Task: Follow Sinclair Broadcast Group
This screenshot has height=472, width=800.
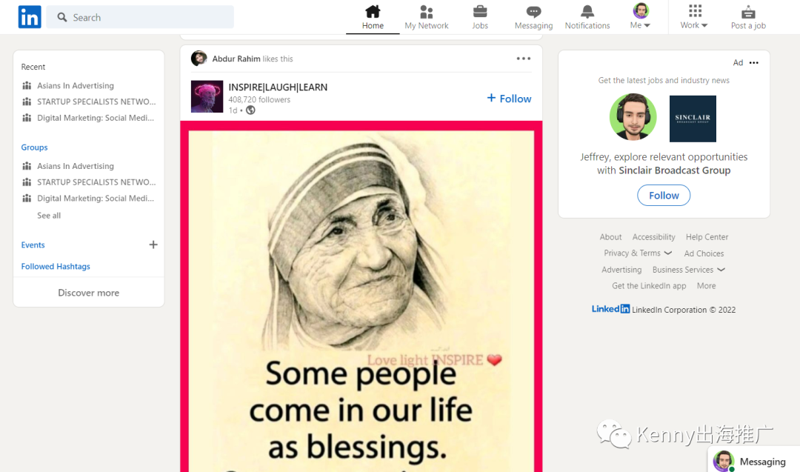Action: [x=664, y=196]
